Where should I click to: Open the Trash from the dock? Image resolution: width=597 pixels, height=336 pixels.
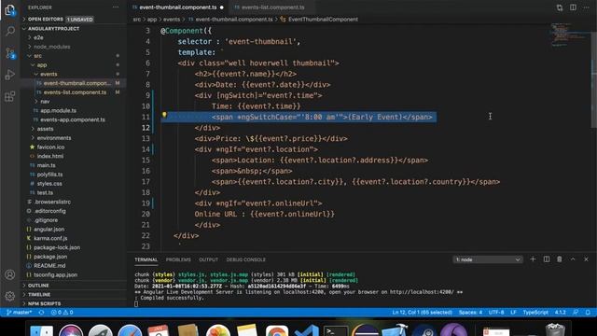pyautogui.click(x=555, y=330)
